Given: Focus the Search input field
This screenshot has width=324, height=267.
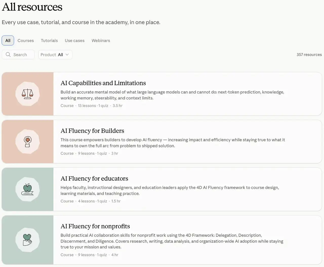Looking at the screenshot, I should (x=18, y=55).
